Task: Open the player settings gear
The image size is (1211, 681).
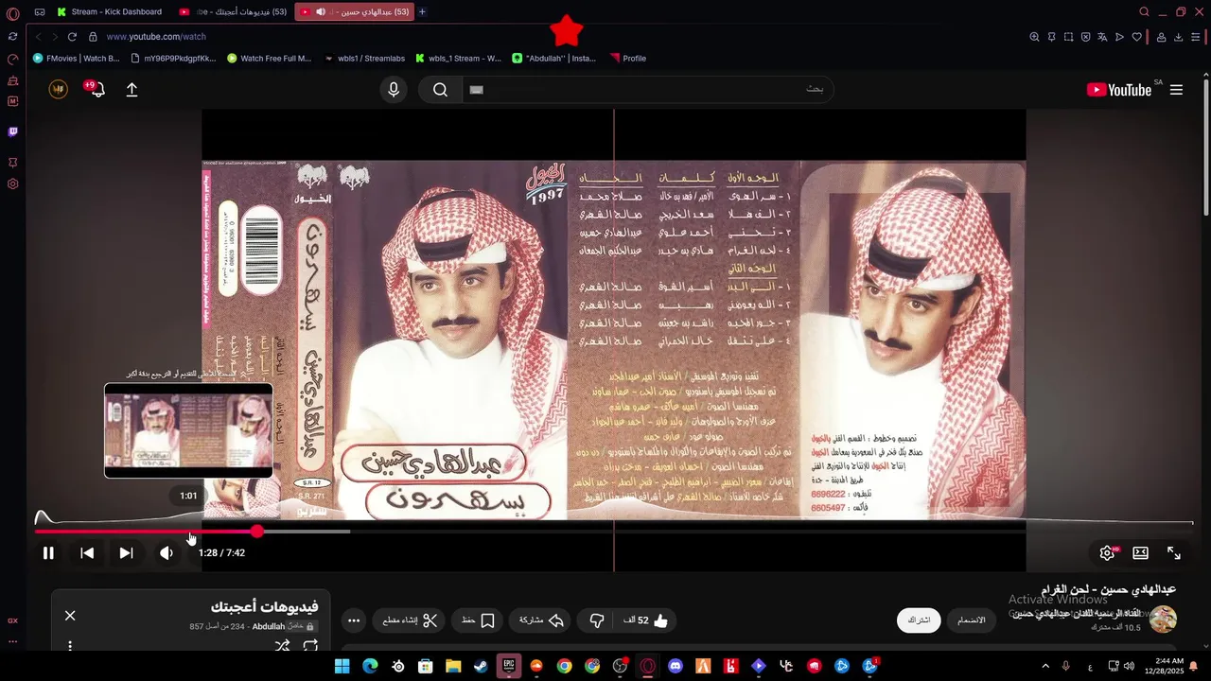Action: [x=1107, y=553]
